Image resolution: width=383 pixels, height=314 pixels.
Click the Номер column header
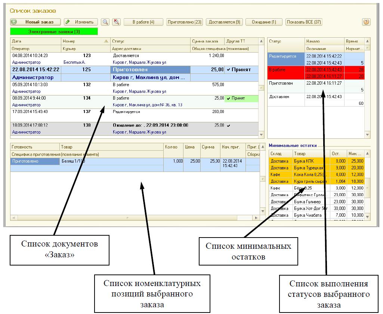click(x=86, y=41)
